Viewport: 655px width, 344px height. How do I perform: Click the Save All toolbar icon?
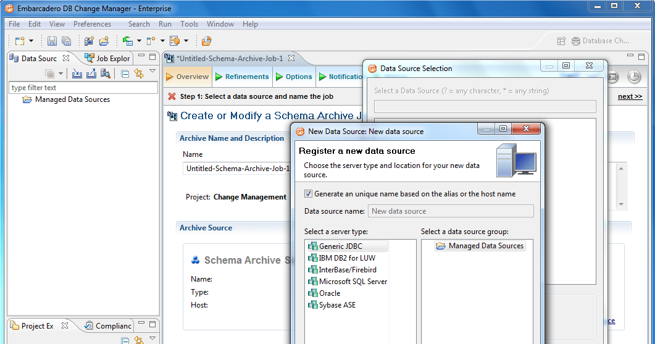(x=67, y=41)
